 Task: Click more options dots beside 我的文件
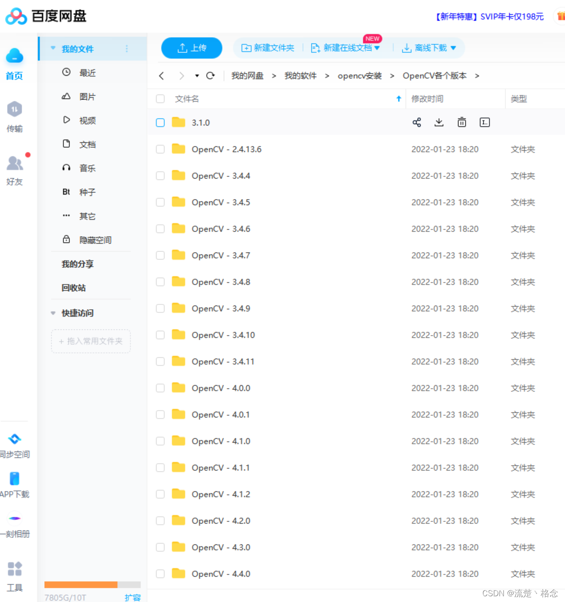tap(127, 49)
